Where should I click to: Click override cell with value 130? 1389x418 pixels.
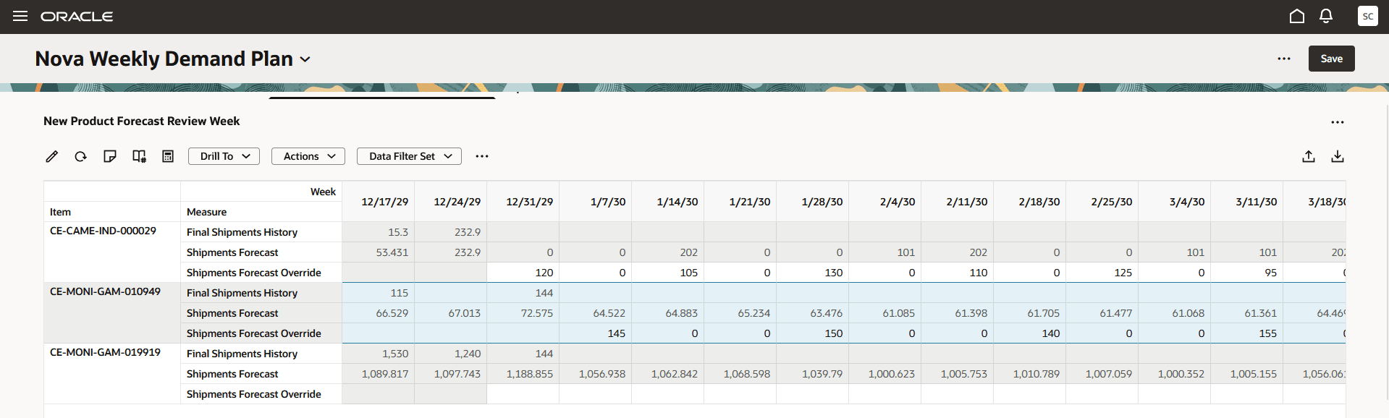(813, 273)
